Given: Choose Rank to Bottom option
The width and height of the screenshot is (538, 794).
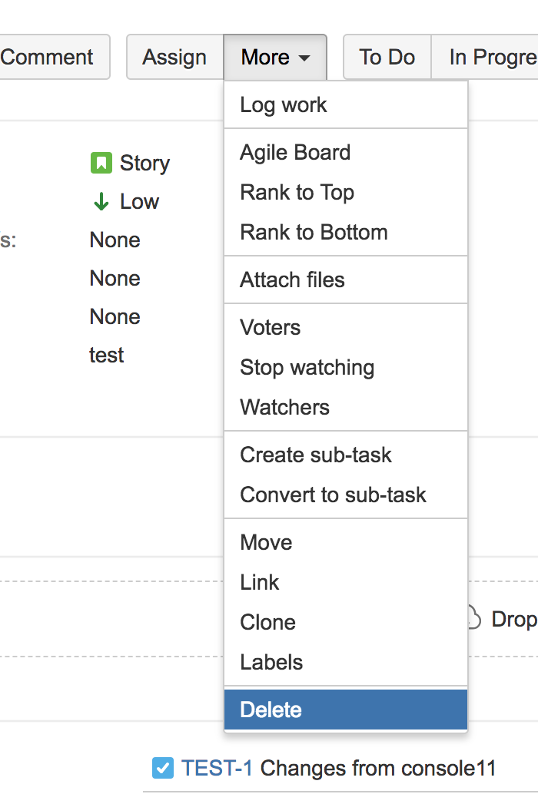Looking at the screenshot, I should [314, 233].
